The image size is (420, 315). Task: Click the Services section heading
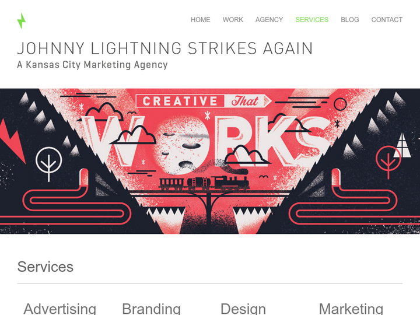(x=45, y=267)
